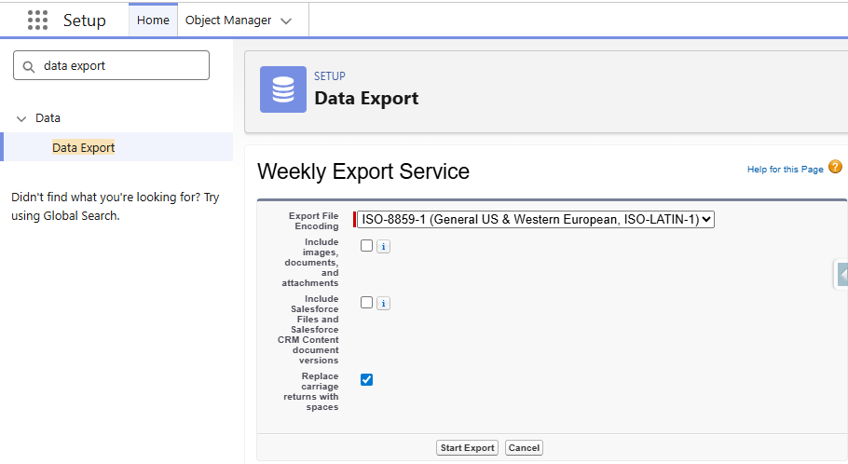Collapse the Data section chevron
Image resolution: width=848 pixels, height=464 pixels.
click(21, 118)
